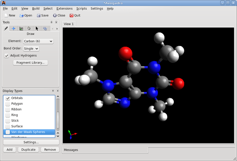Disable the Orbitals display type
237x161 pixels.
pos(8,98)
